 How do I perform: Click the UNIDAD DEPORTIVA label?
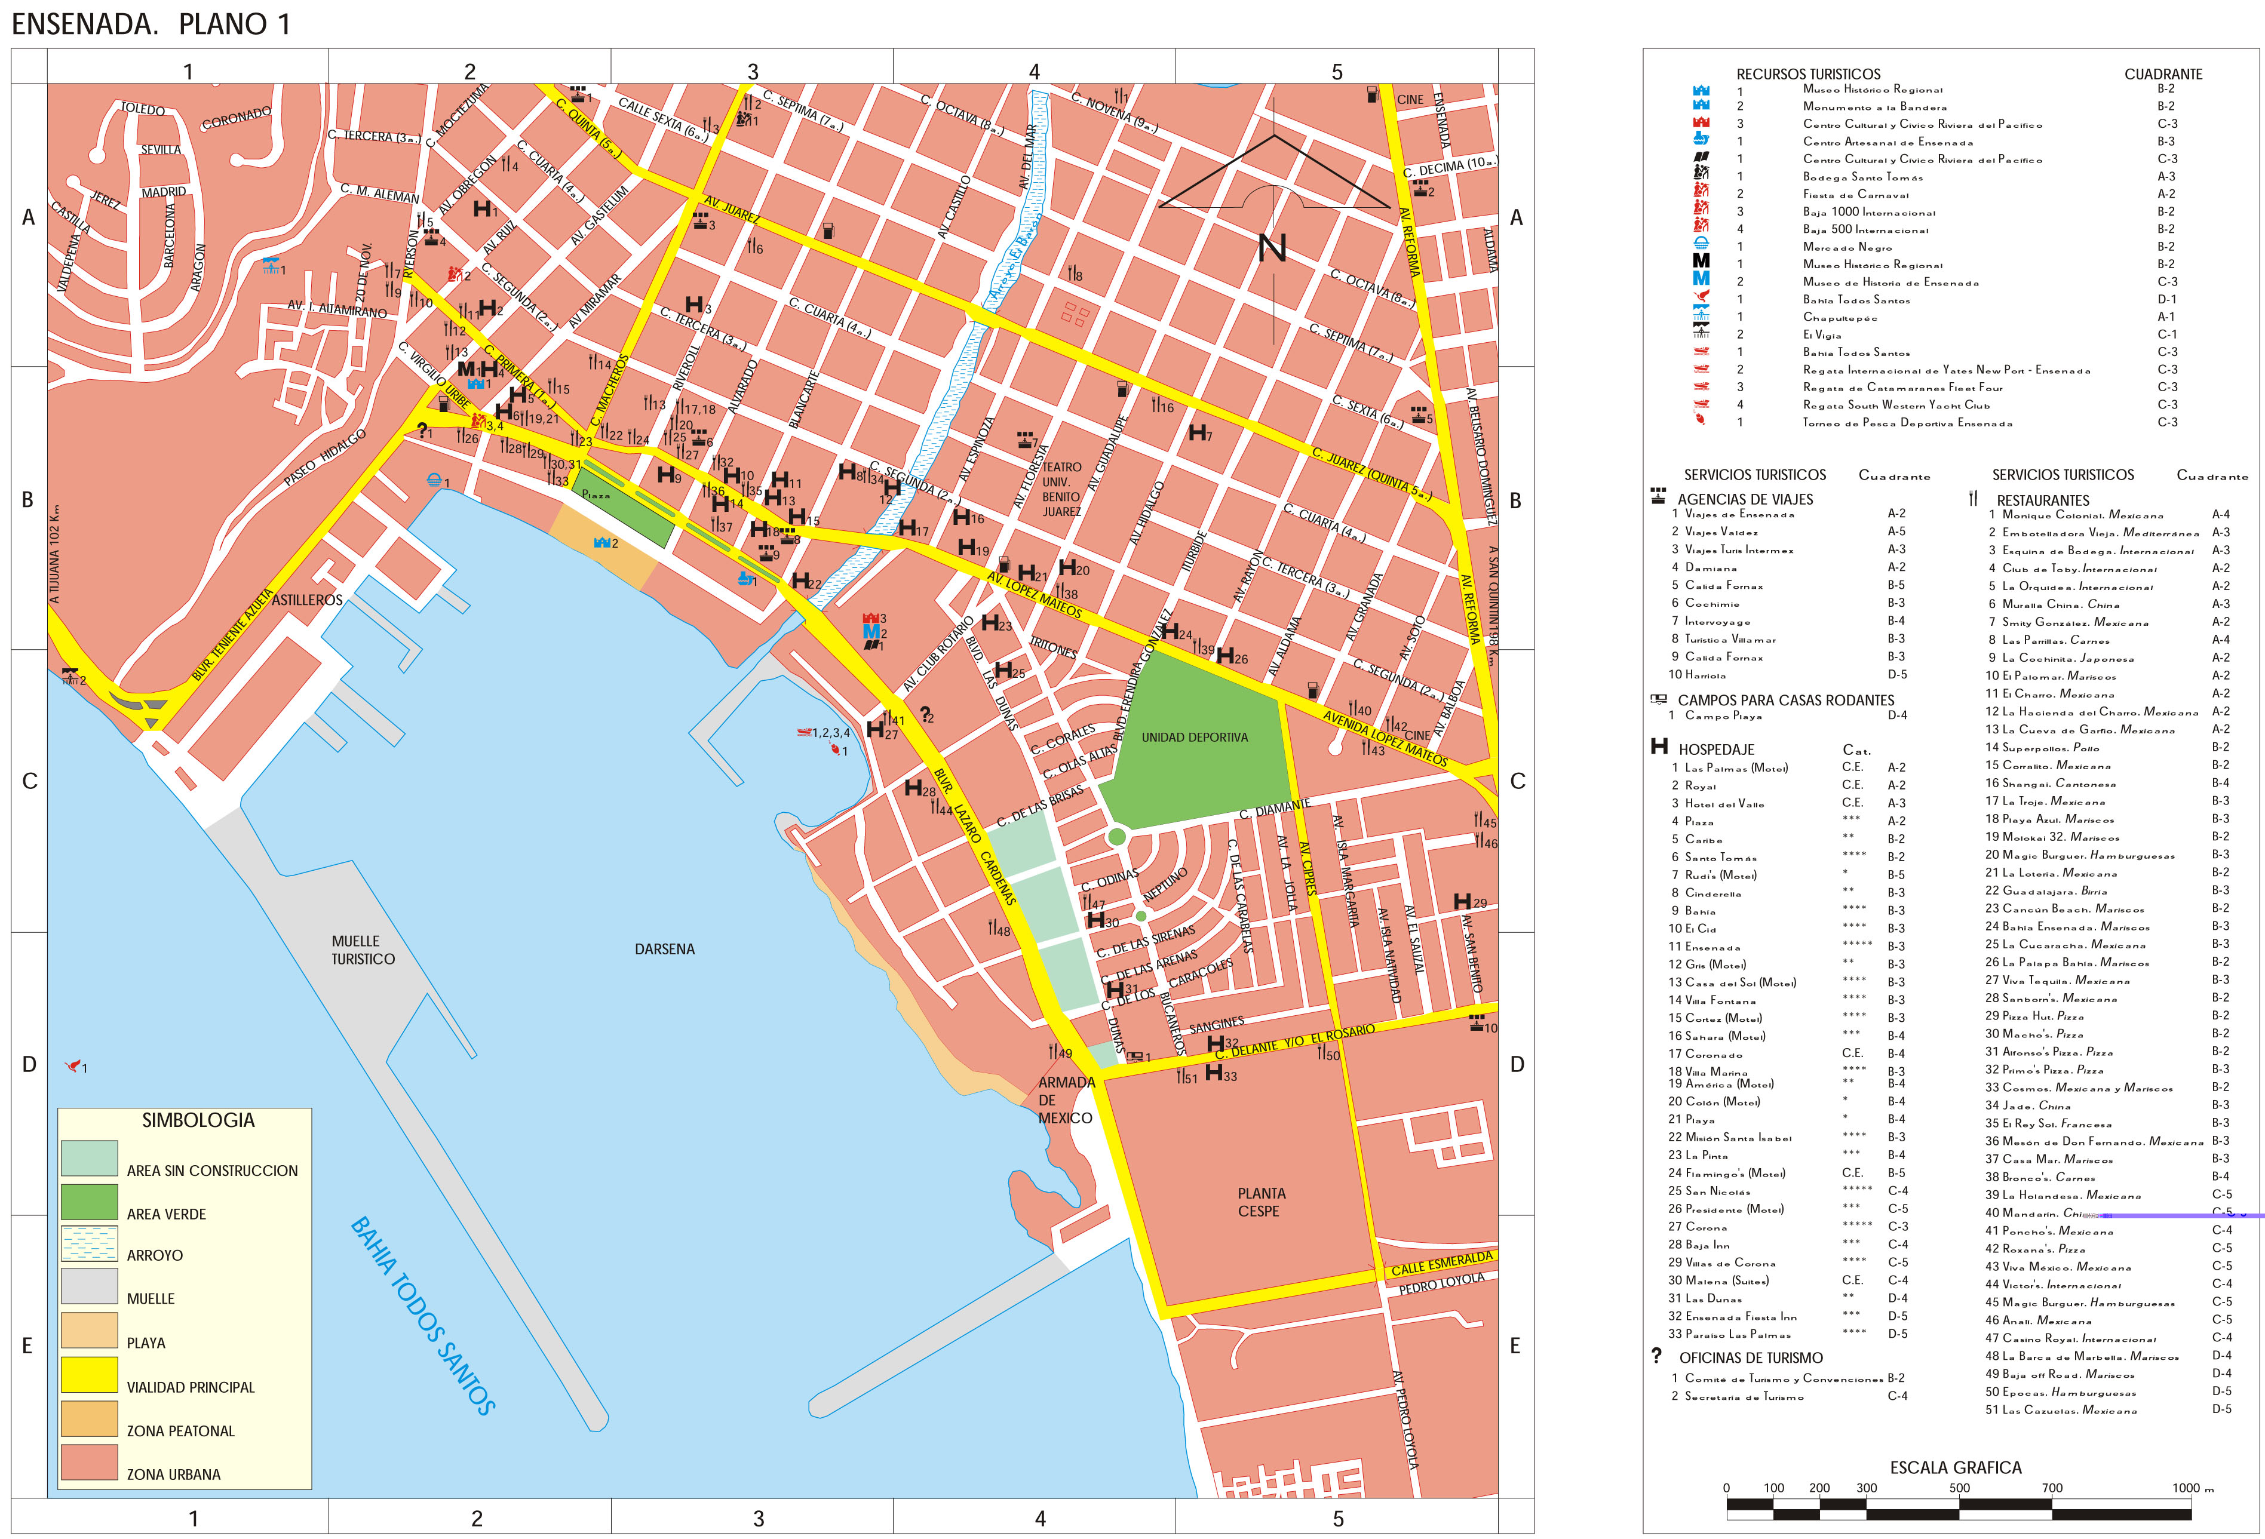tap(1194, 738)
